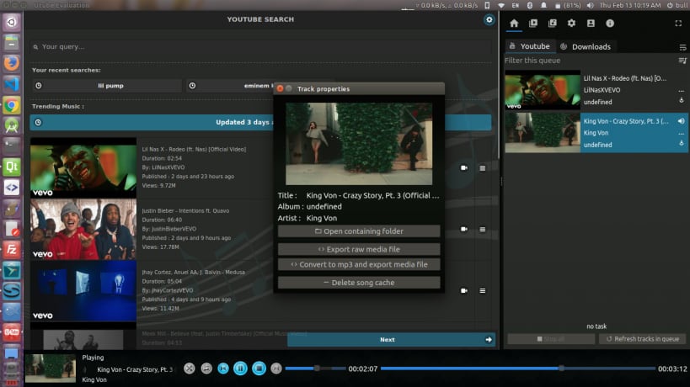Click Track properties dialog cover image

tap(359, 144)
